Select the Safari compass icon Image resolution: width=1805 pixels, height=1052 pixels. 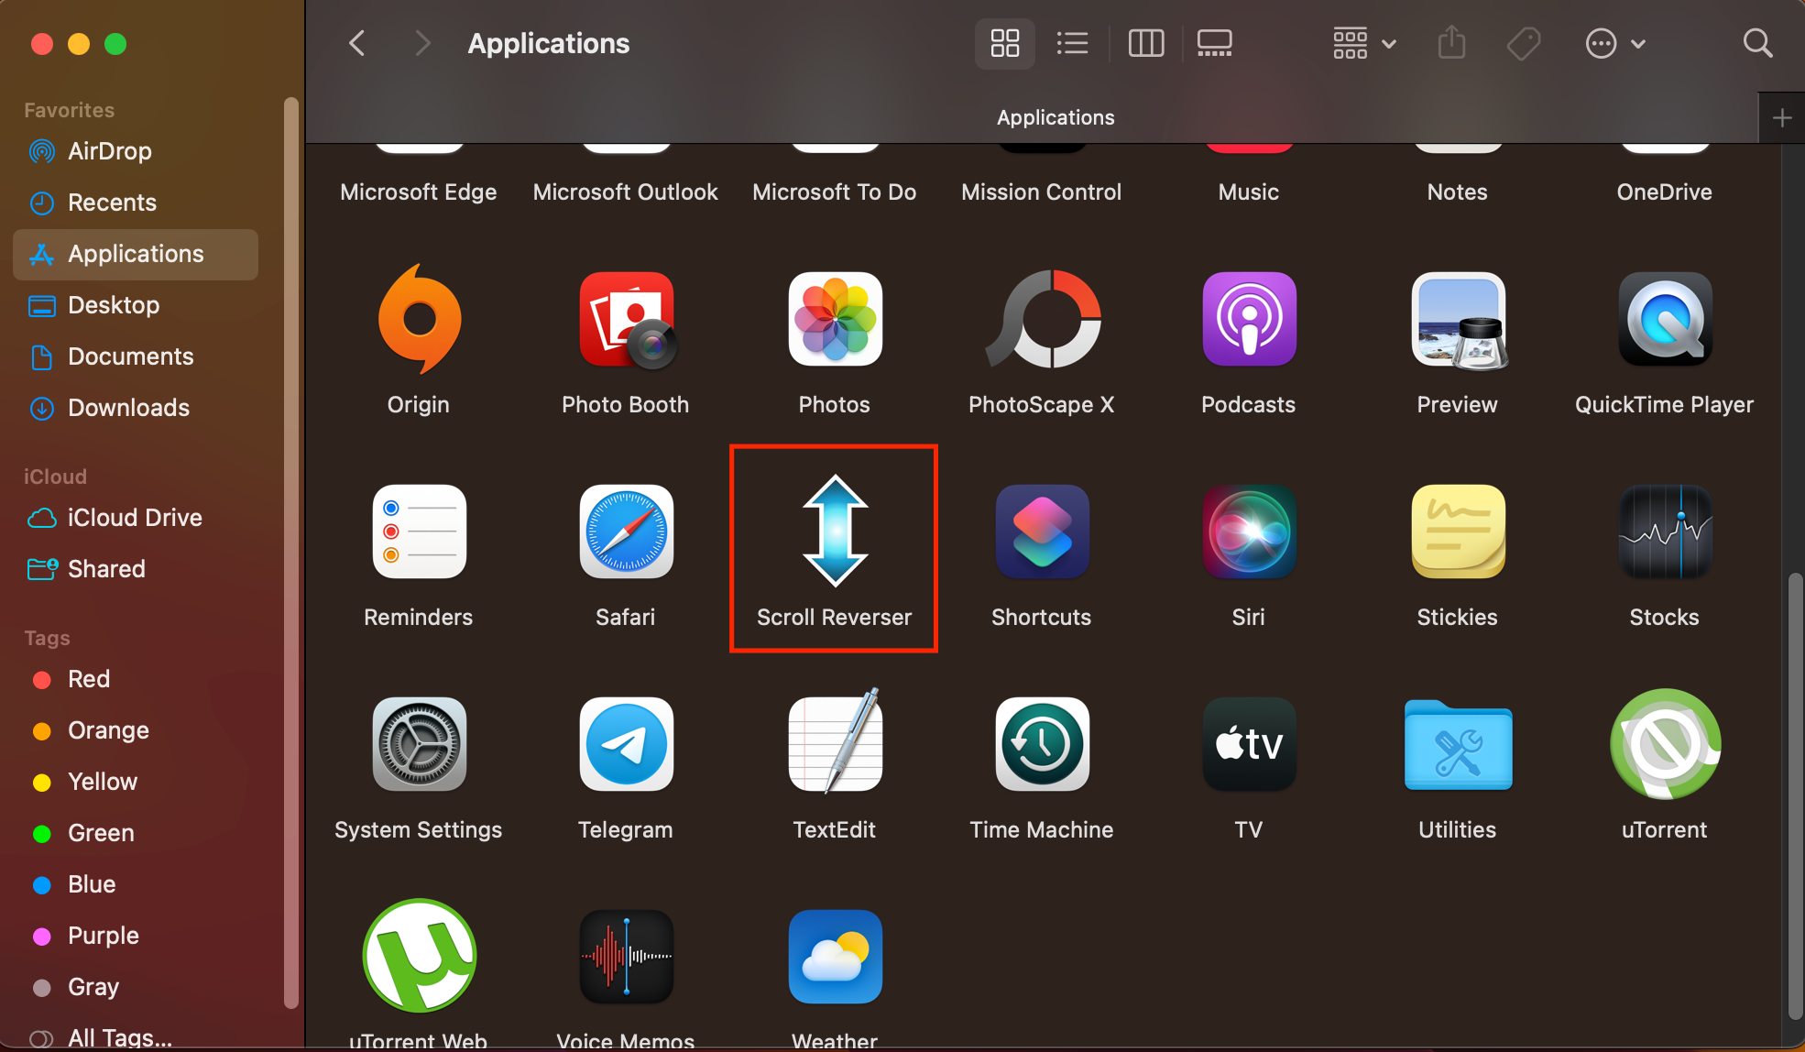point(627,531)
